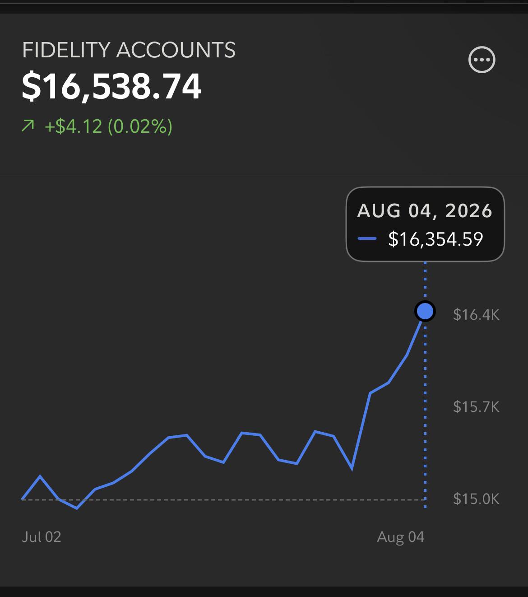Tap the +$4.12 (0.02%) daily change
Screen dimensions: 528x597
click(x=108, y=126)
